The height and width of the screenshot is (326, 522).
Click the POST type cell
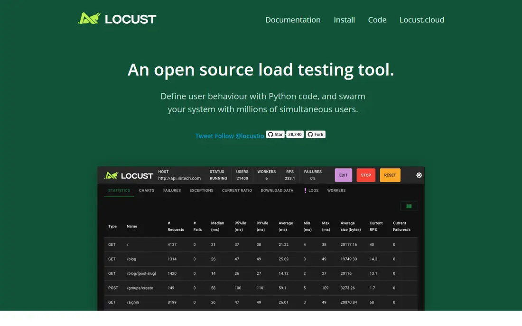113,288
